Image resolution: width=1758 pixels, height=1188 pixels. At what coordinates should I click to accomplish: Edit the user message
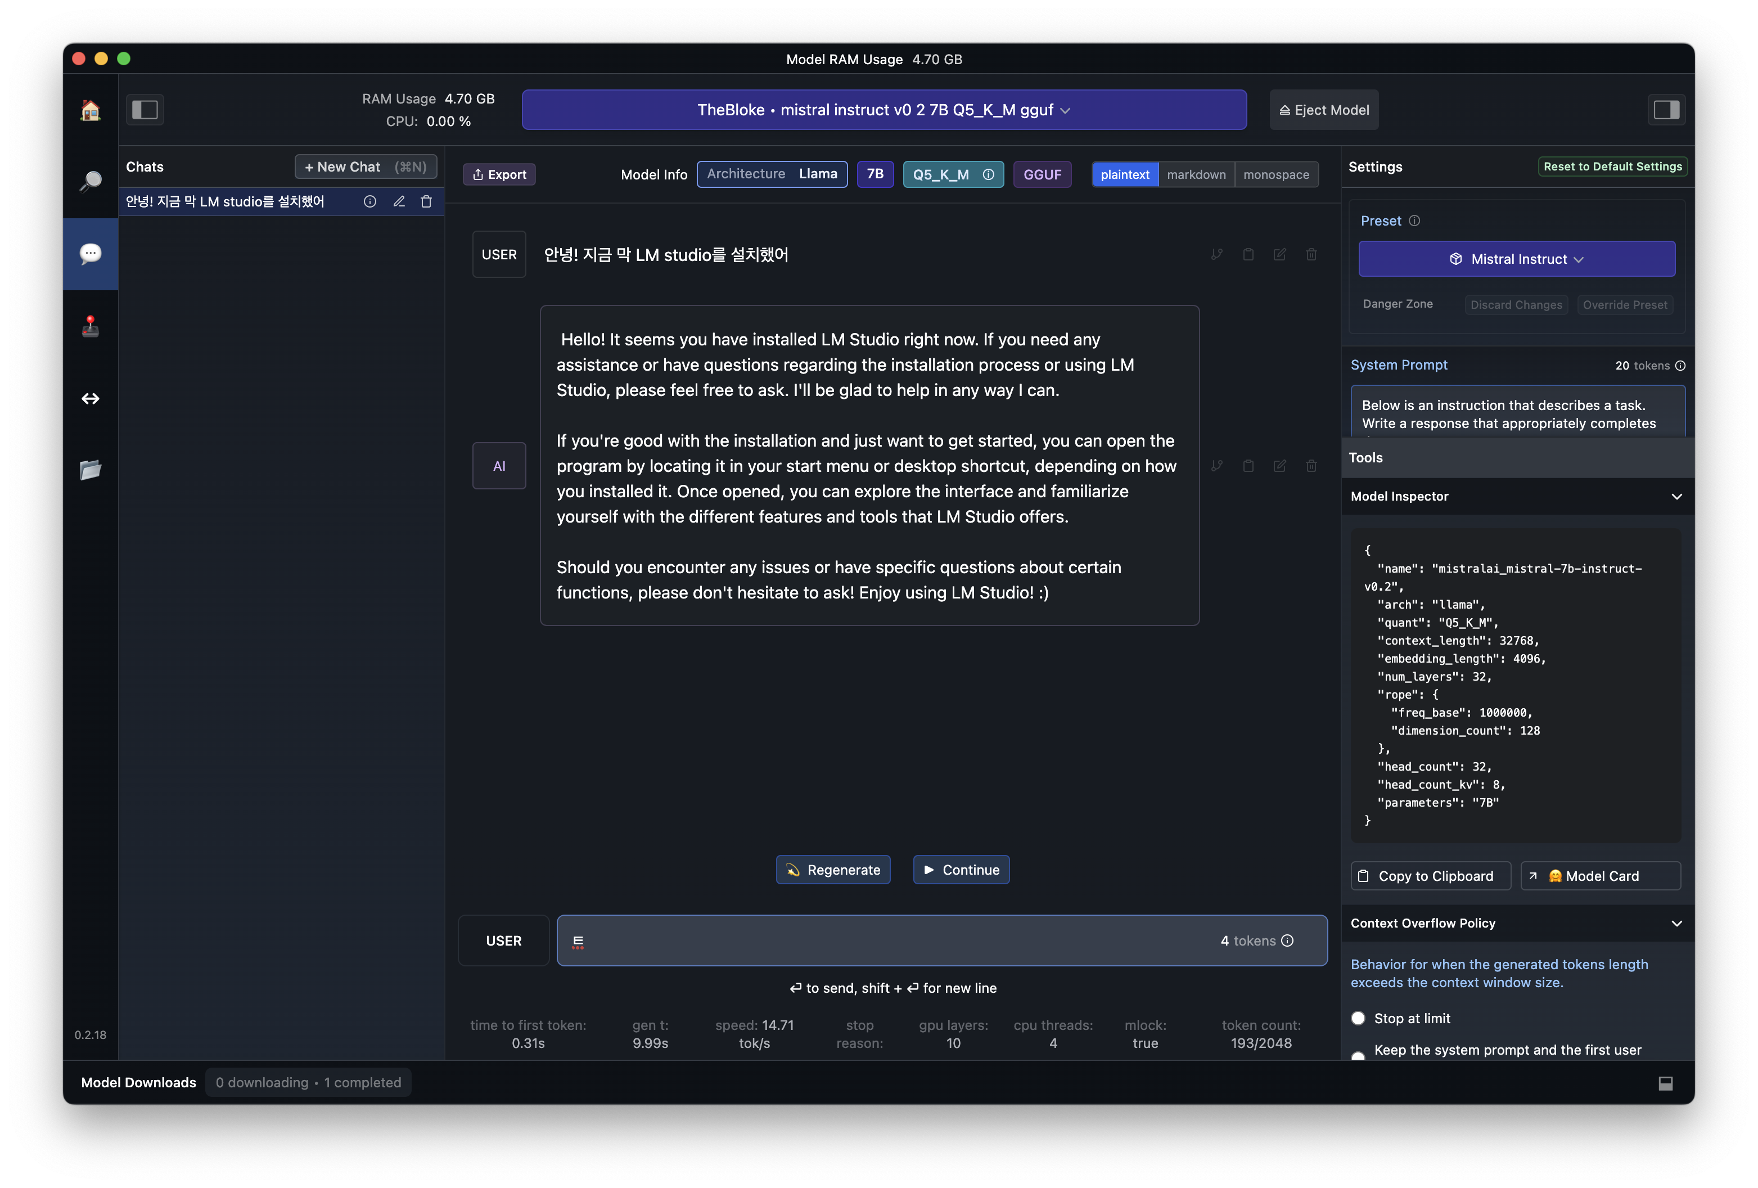[1279, 254]
